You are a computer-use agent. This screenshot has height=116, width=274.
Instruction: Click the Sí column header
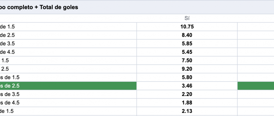187,18
